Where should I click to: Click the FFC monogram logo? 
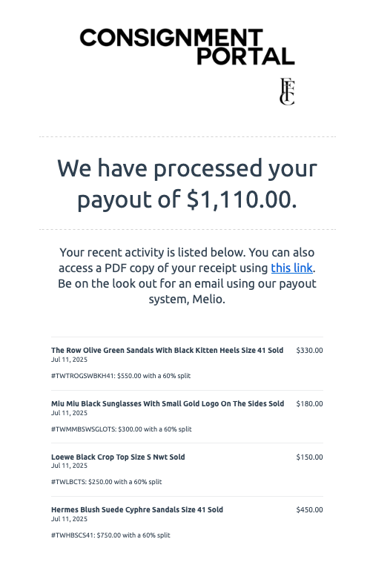tap(287, 91)
